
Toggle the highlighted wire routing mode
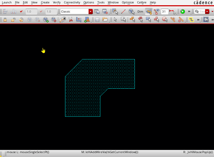pos(149,12)
